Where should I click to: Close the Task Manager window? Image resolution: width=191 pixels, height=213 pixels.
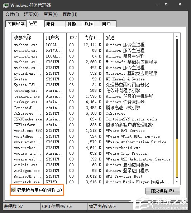coord(180,5)
